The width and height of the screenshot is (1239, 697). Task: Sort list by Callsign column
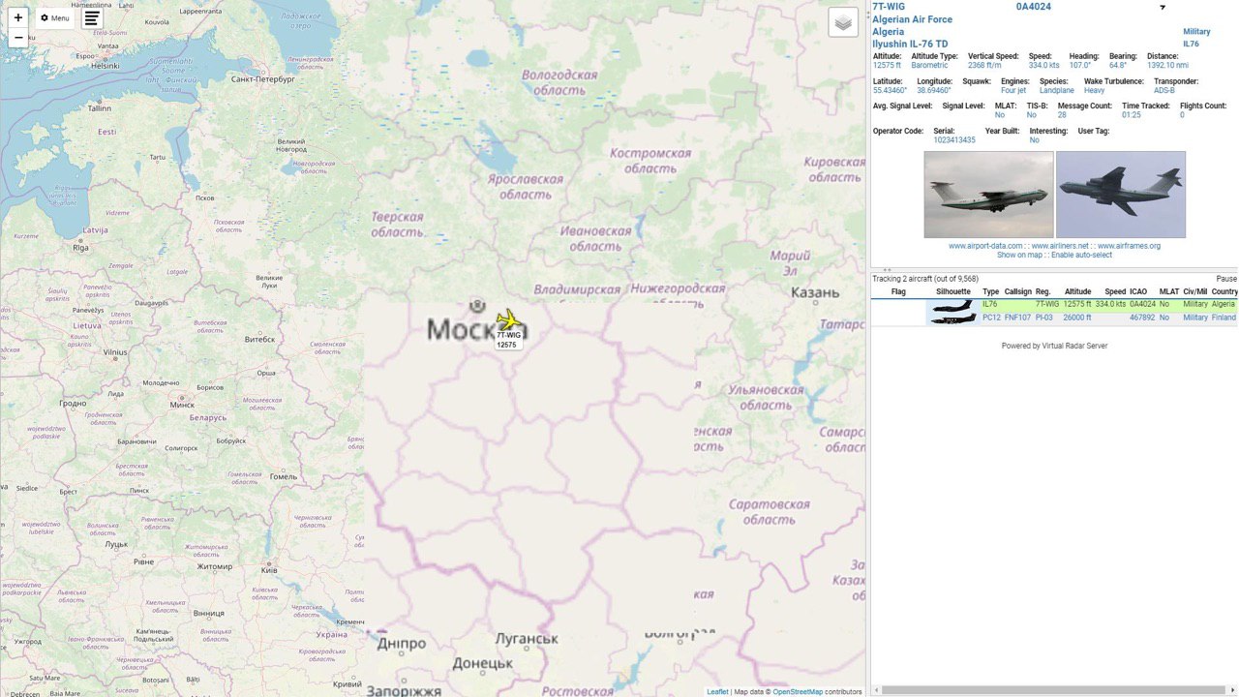click(x=1017, y=291)
